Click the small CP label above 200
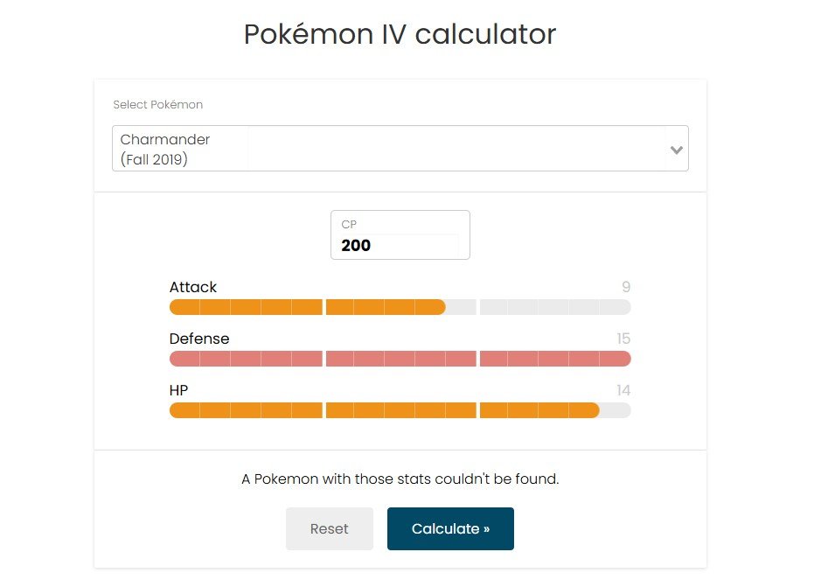This screenshot has height=580, width=814. [x=349, y=225]
